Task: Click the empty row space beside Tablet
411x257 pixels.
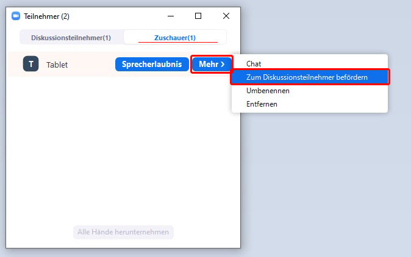Action: (x=91, y=64)
